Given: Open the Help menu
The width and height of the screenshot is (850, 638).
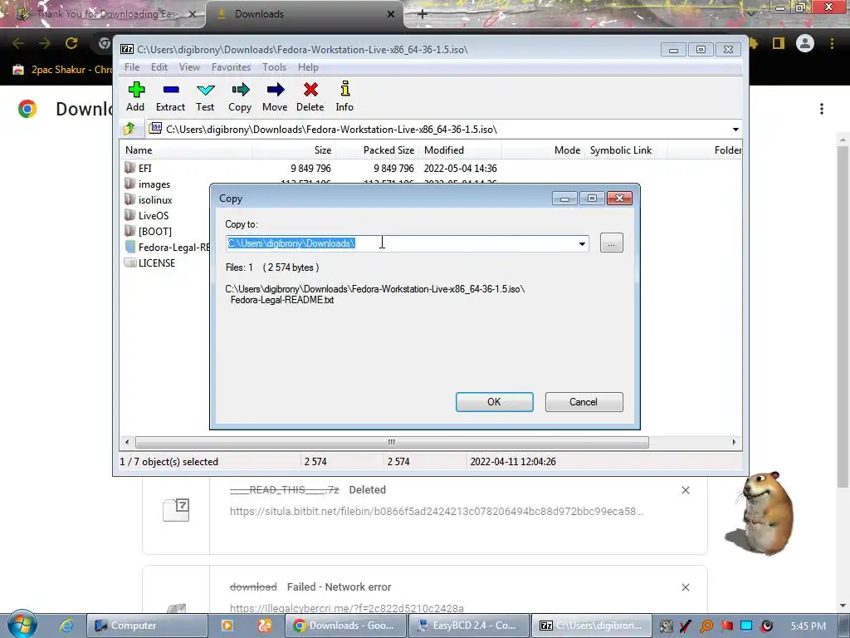Looking at the screenshot, I should click(x=308, y=67).
